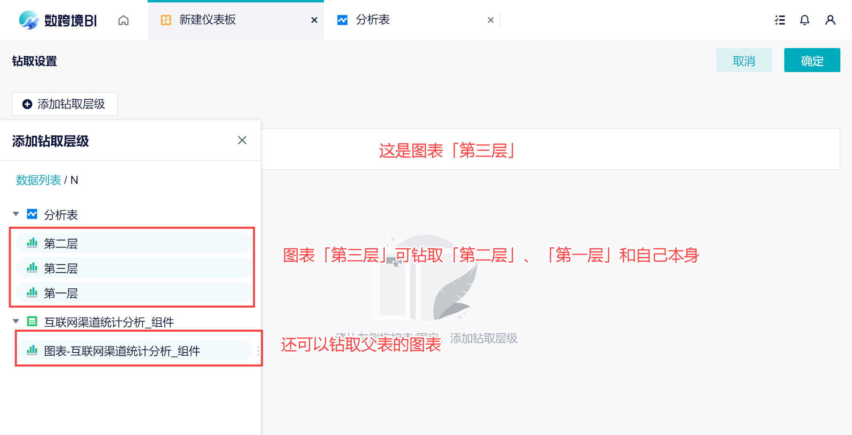This screenshot has width=852, height=435.
Task: Click the 分析表 dataset icon in tree
Action: pos(32,214)
